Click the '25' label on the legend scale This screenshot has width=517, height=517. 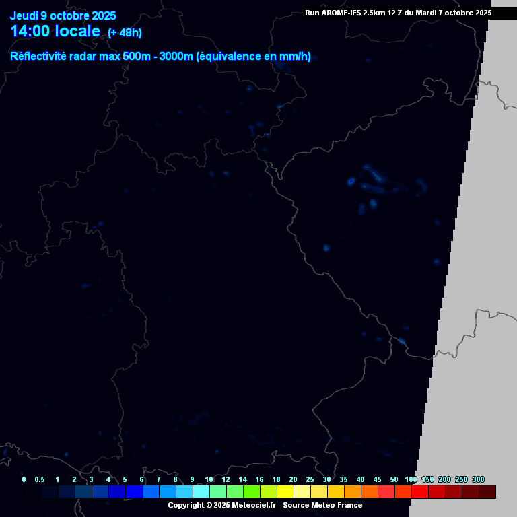310,479
